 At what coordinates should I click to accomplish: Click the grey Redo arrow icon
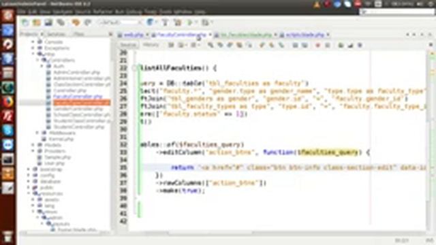click(88, 22)
